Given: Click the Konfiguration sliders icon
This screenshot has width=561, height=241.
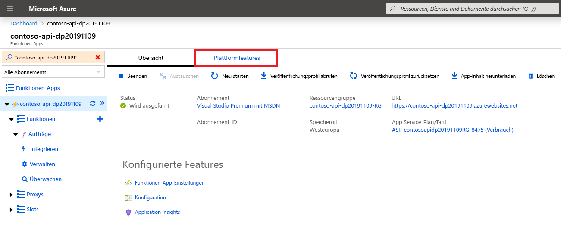Looking at the screenshot, I should (128, 198).
